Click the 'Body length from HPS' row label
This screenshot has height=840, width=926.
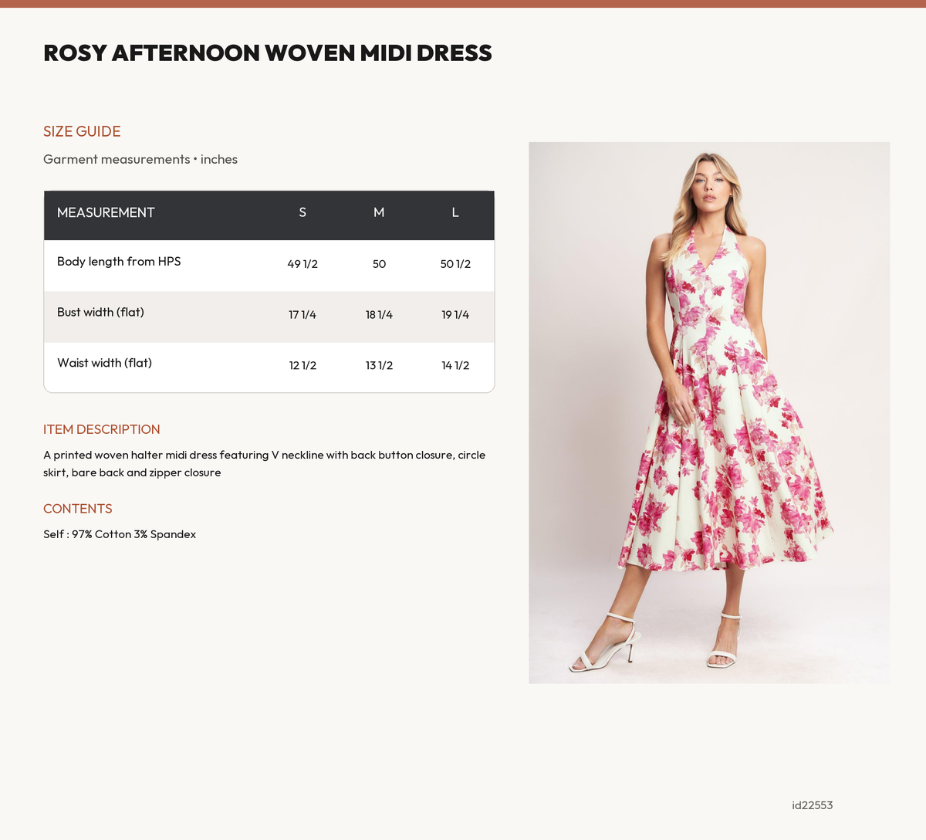tap(119, 262)
